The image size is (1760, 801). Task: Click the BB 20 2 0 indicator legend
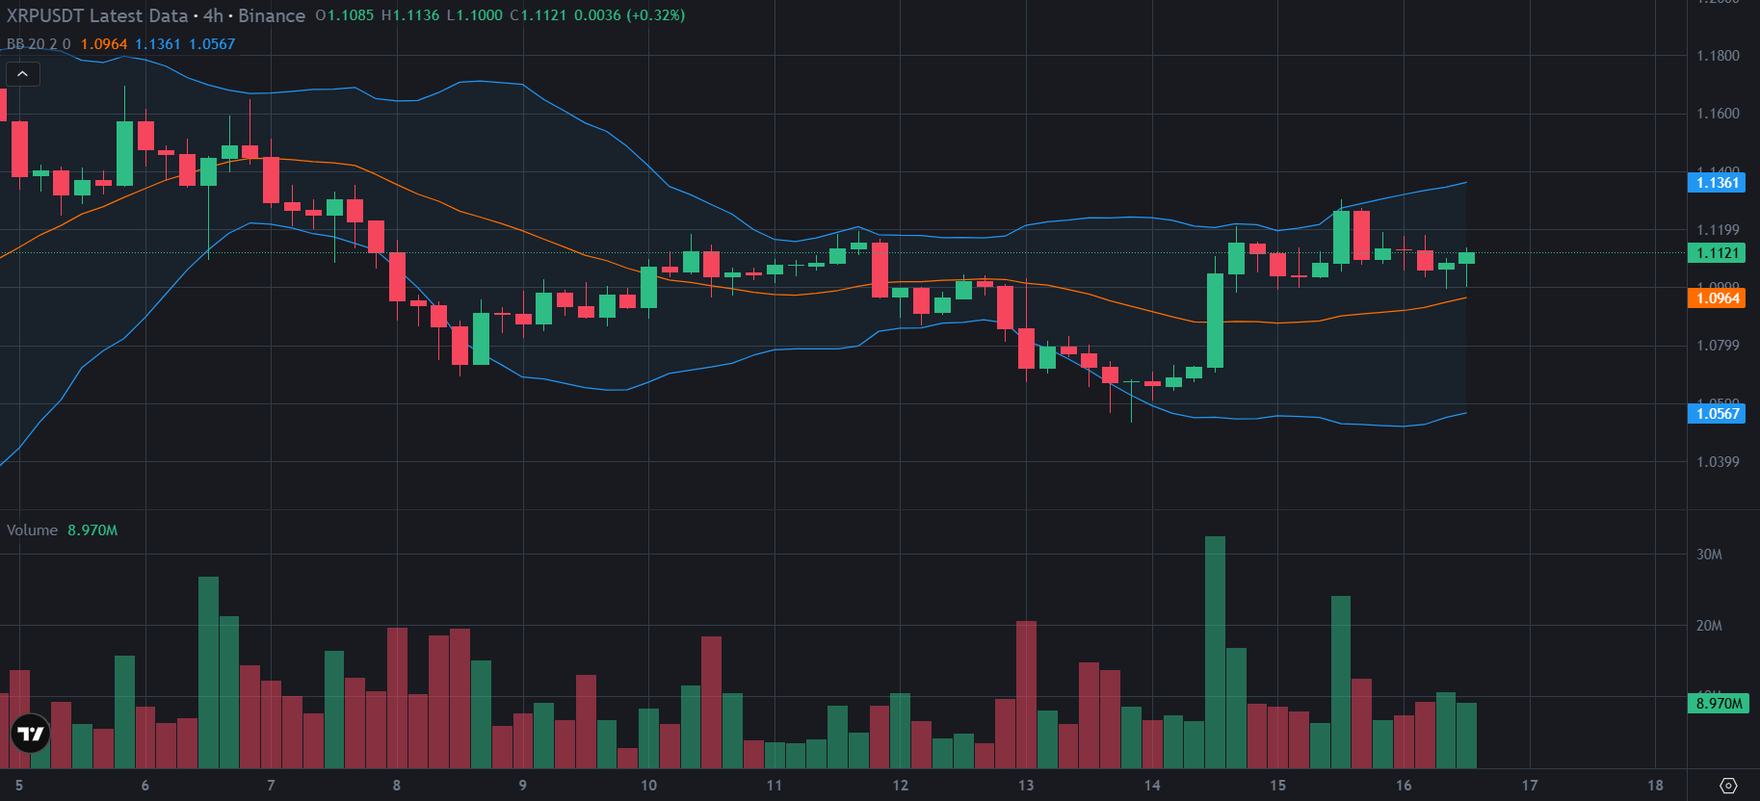pyautogui.click(x=39, y=44)
